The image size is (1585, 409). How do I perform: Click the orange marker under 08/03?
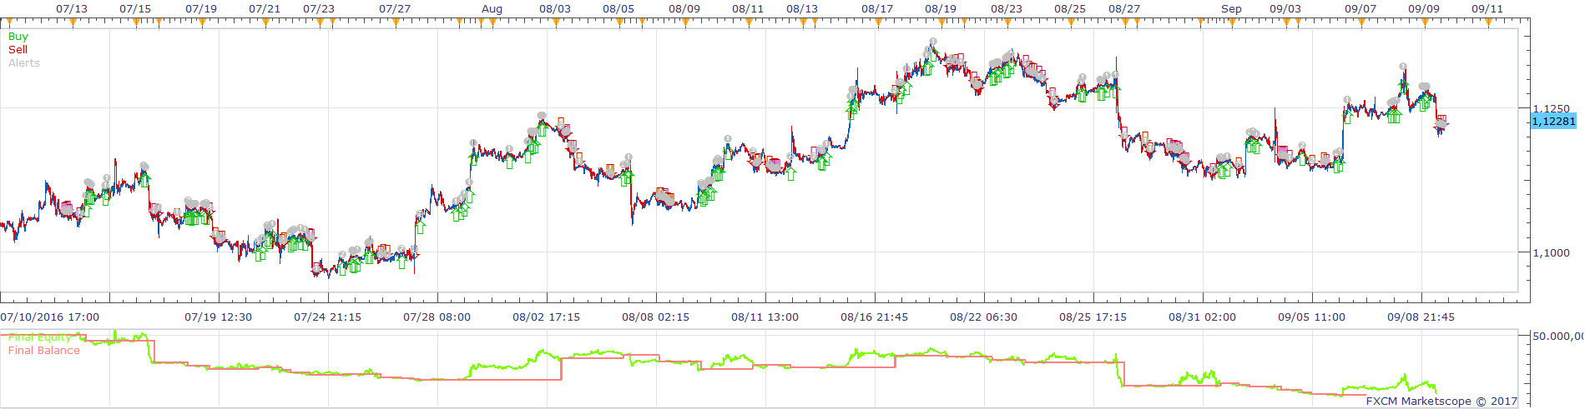(555, 23)
